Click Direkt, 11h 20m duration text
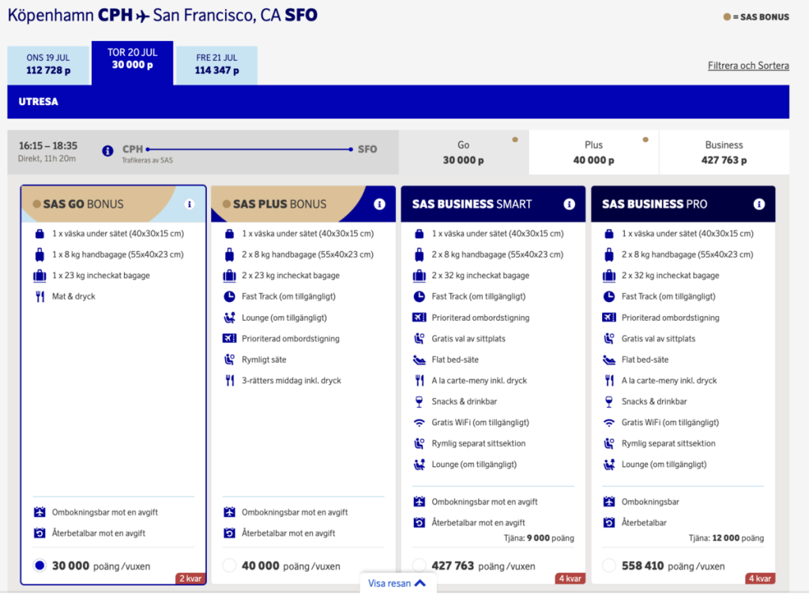The height and width of the screenshot is (595, 809). [47, 159]
